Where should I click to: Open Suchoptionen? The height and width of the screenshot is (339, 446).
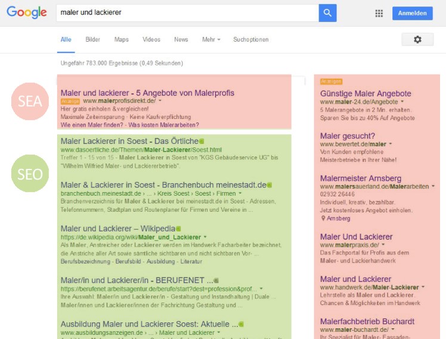(250, 39)
